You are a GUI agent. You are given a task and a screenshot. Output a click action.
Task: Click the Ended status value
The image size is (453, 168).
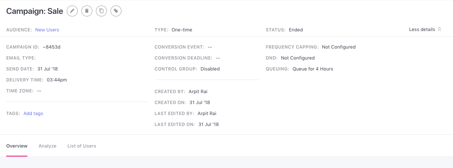click(x=296, y=30)
